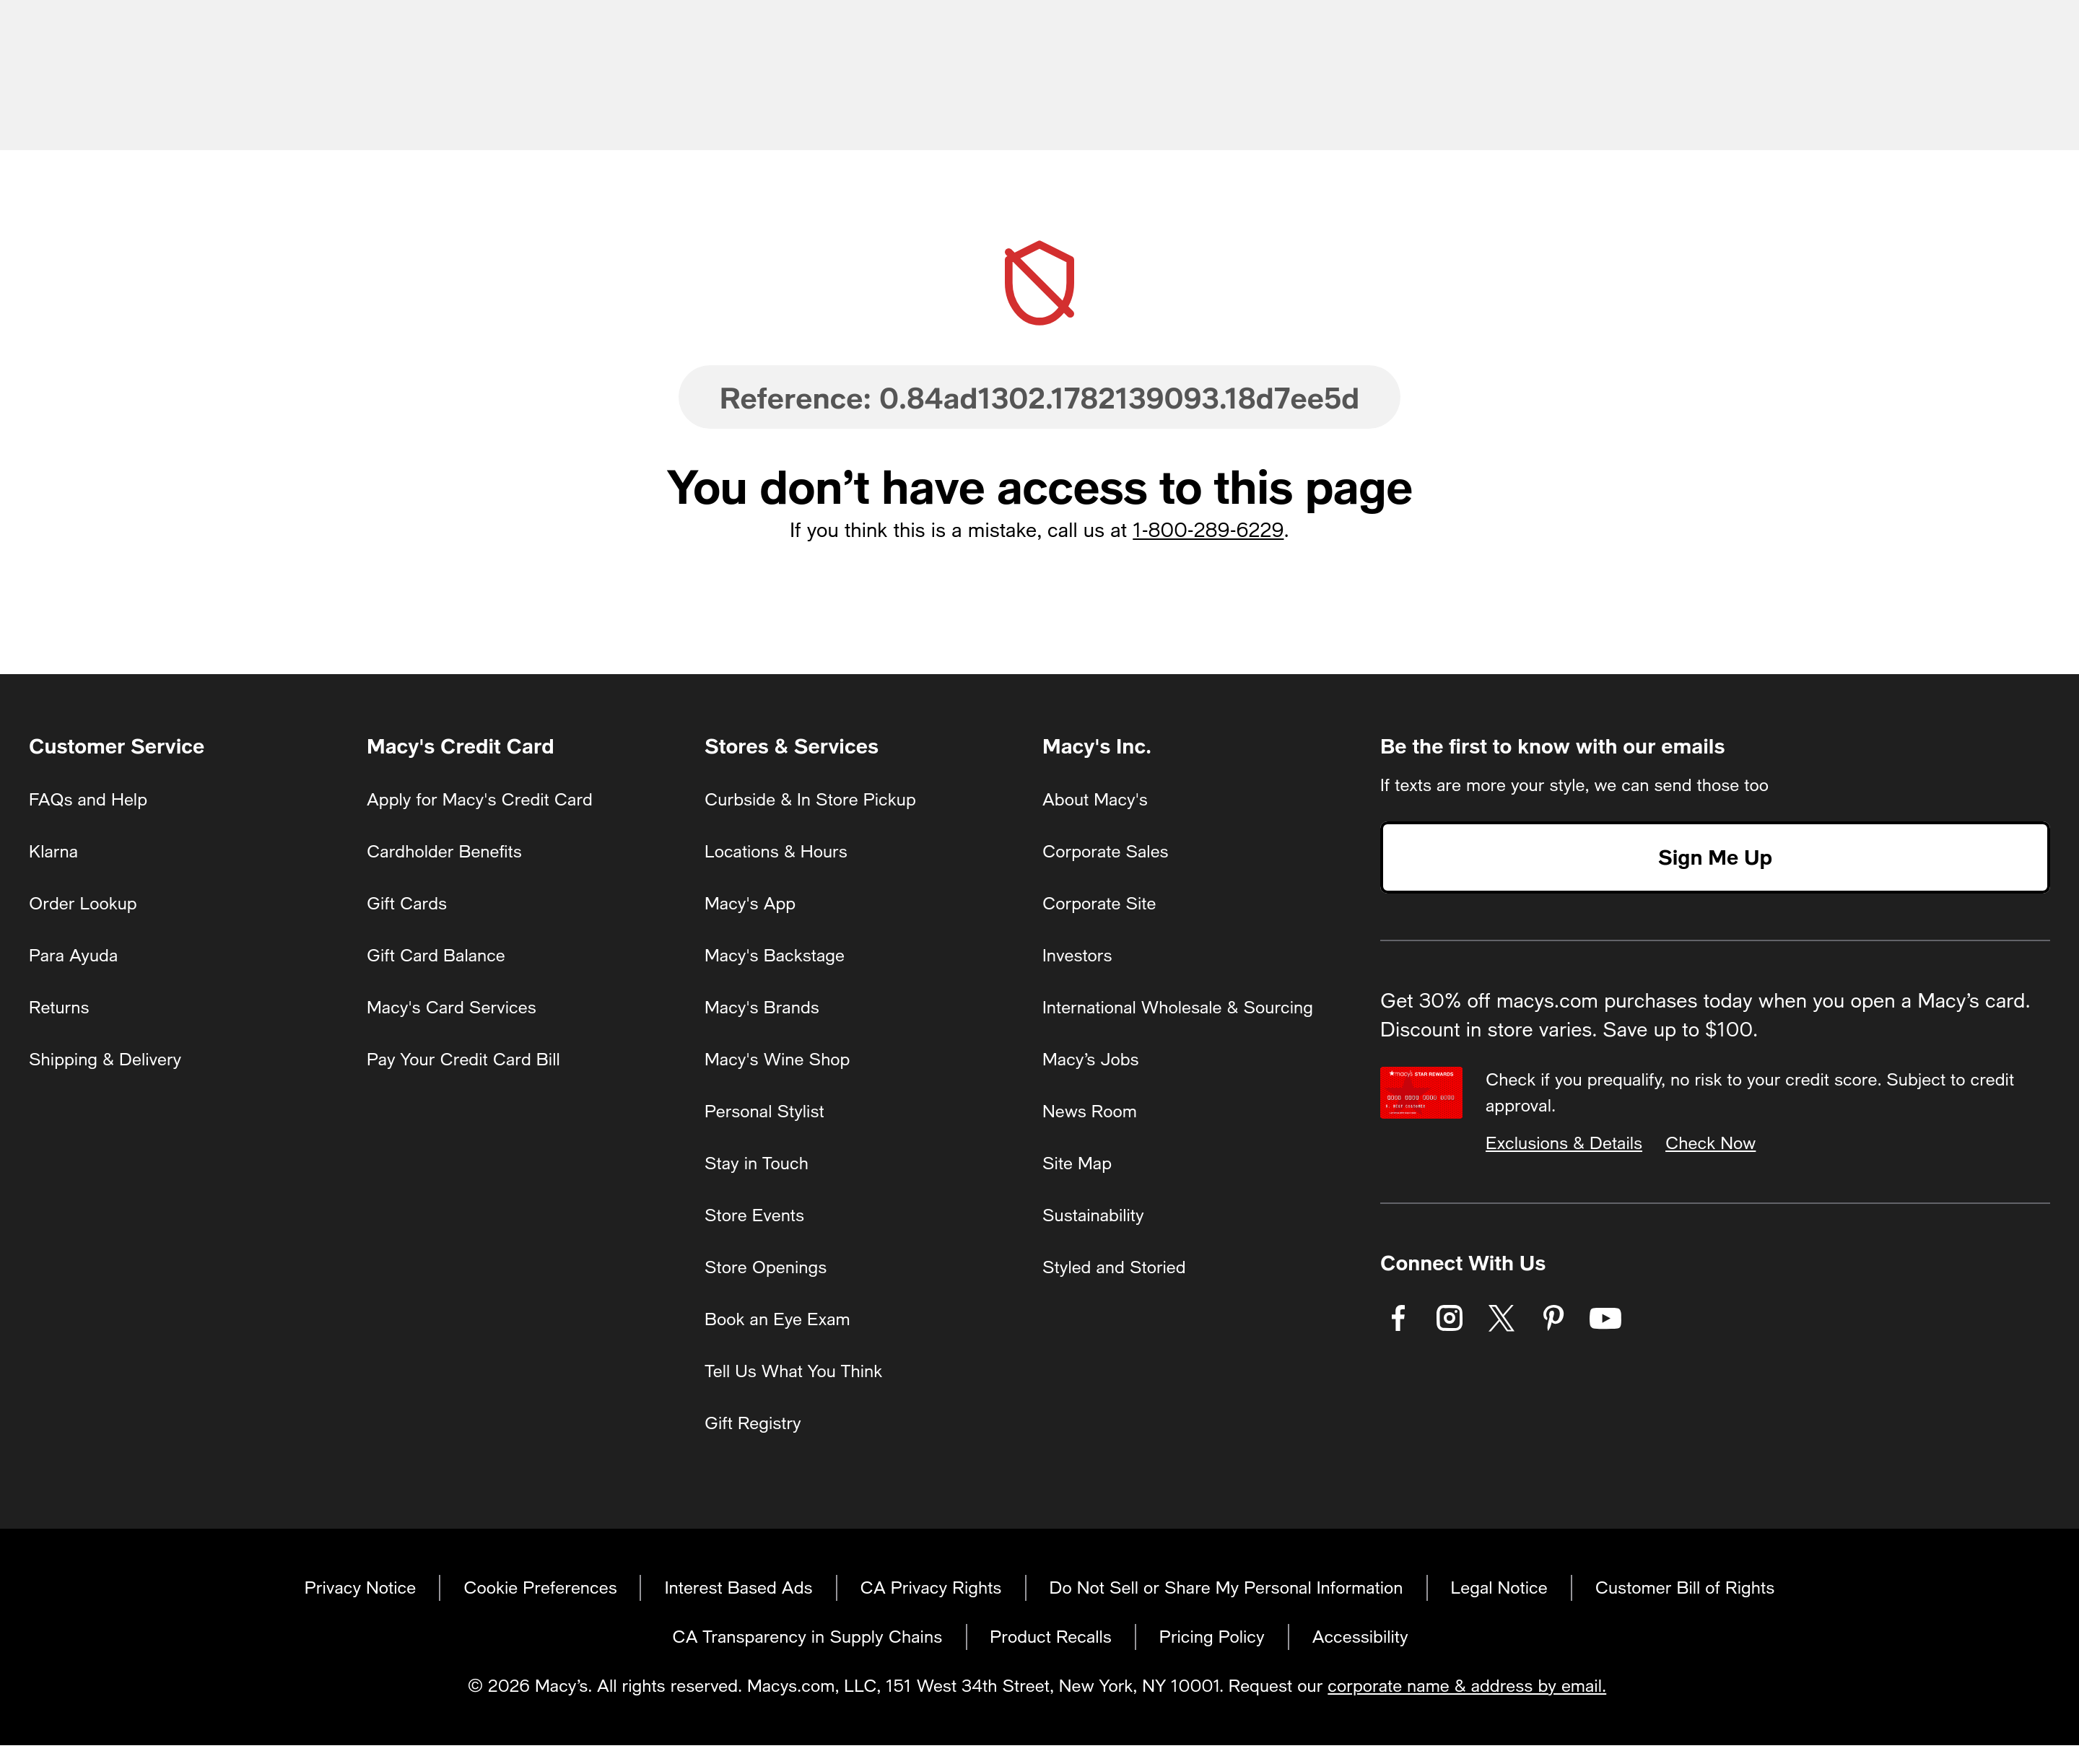Open the Pricing Policy link
2079x1764 pixels.
(1211, 1636)
